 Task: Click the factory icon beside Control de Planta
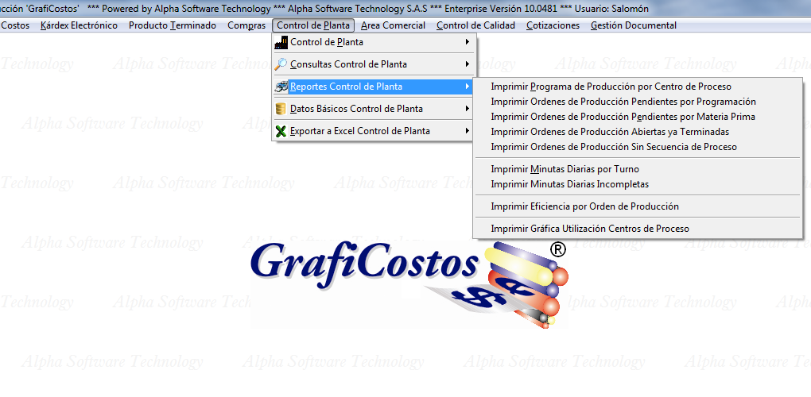click(x=281, y=42)
